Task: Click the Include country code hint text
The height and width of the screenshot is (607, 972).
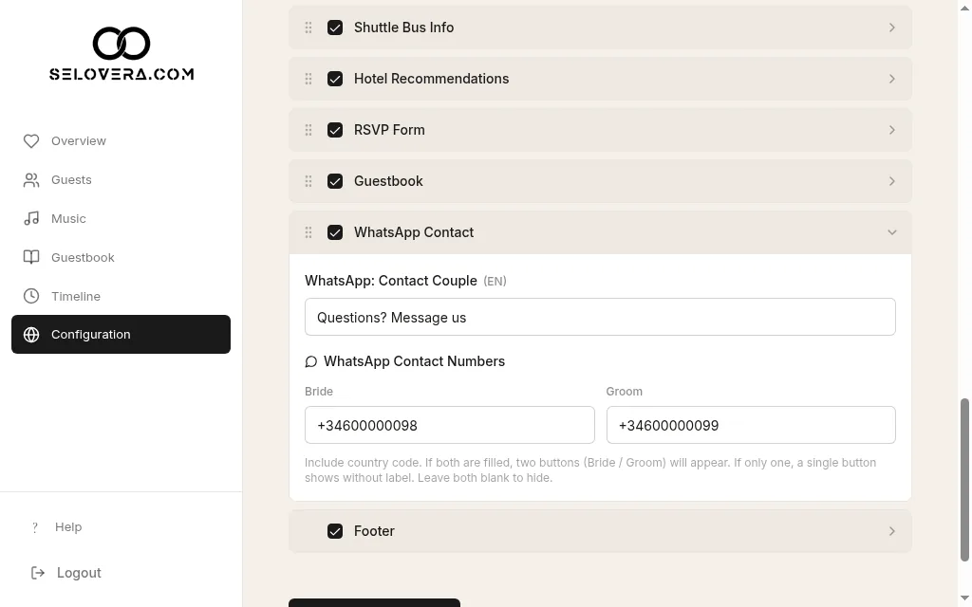Action: tap(590, 470)
